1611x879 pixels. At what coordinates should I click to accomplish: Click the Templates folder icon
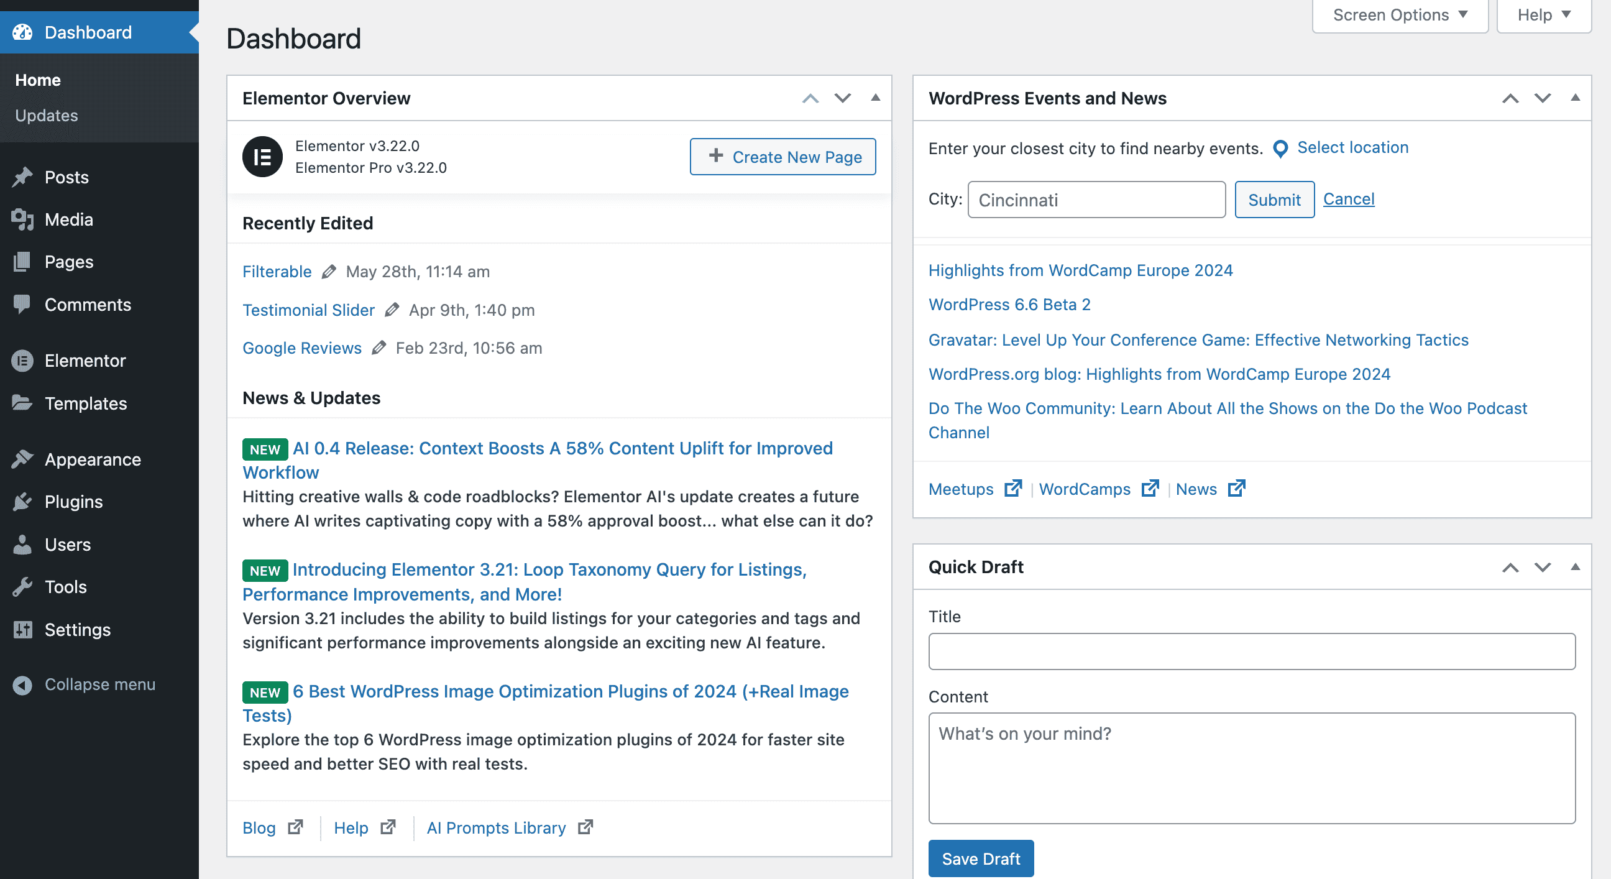pos(22,403)
